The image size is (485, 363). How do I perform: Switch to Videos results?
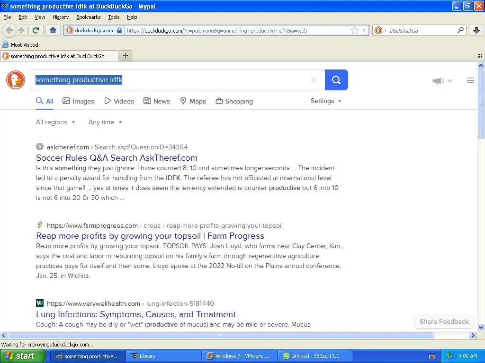coord(119,101)
